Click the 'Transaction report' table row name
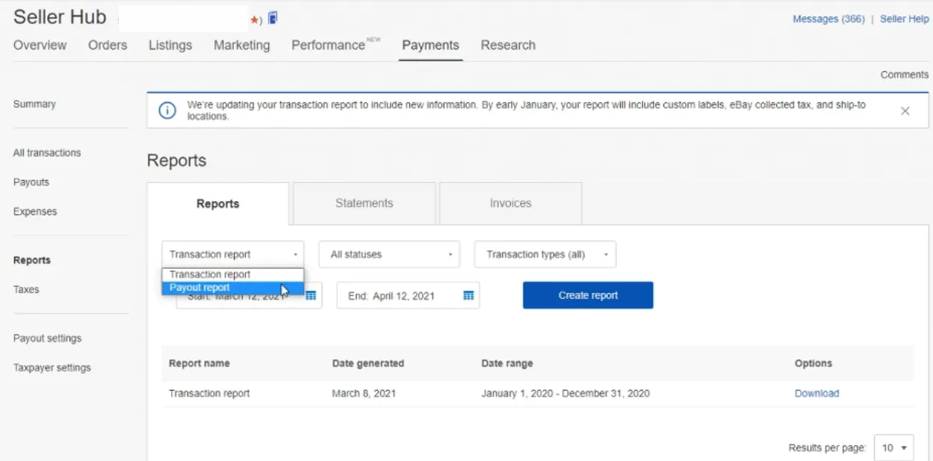Screen dimensions: 933x461 209,393
